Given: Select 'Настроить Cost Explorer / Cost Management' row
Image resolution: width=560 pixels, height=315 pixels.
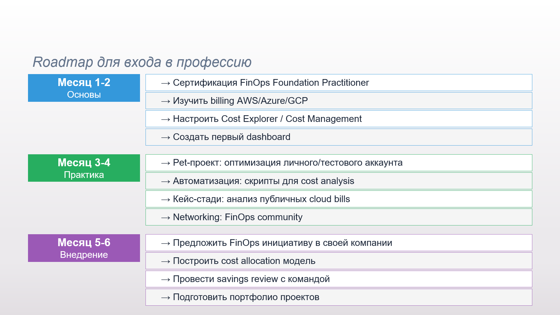Looking at the screenshot, I should tap(267, 119).
